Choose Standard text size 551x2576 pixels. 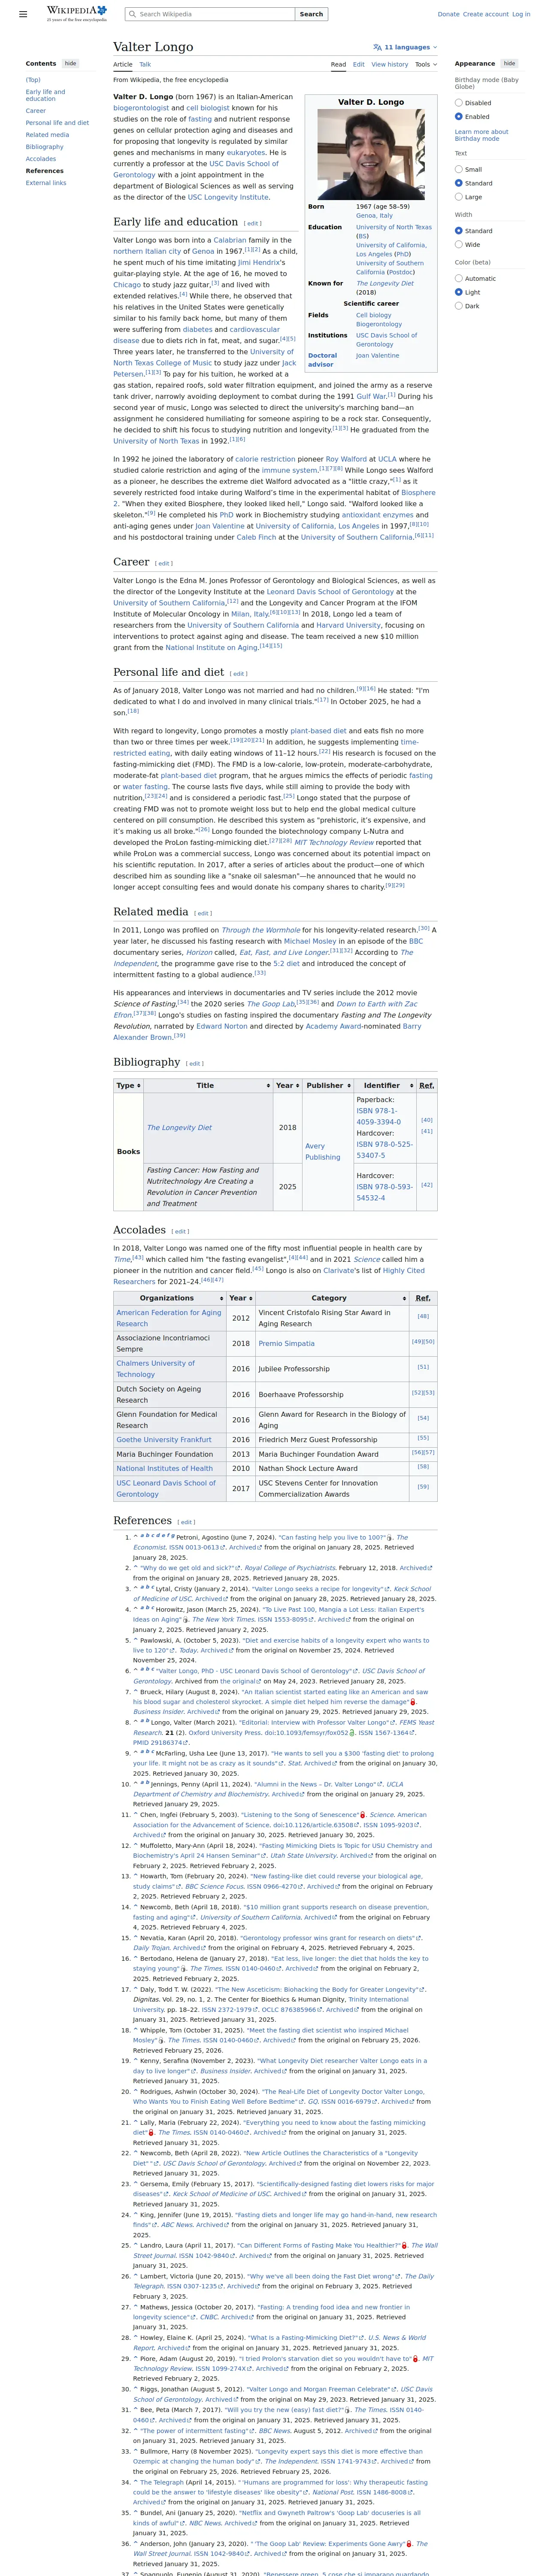click(x=459, y=183)
